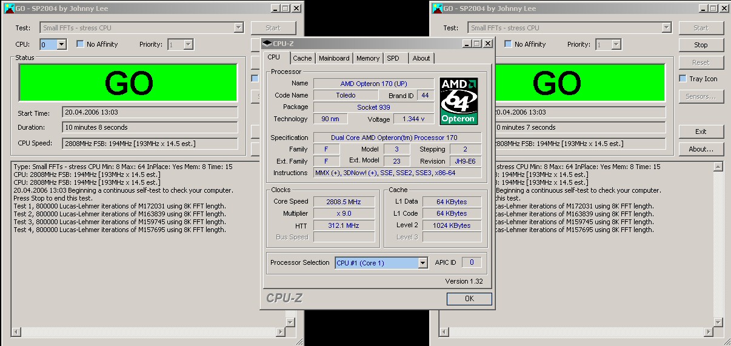Screen dimensions: 731x346
Task: Expand Test type dropdown in left SP2004 window
Action: click(238, 28)
